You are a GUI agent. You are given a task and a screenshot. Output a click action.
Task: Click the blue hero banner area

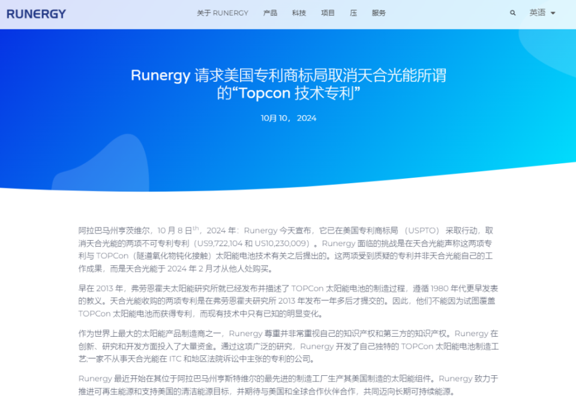click(x=288, y=156)
